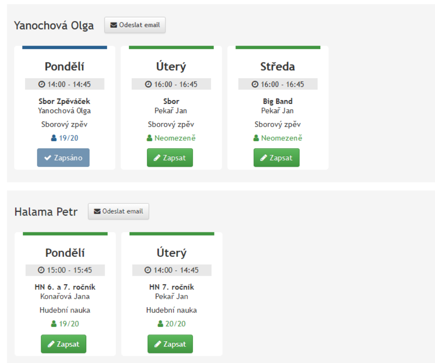This screenshot has height=363, width=435.
Task: Click the 15:00 - 15:45 time badge
Action: pyautogui.click(x=64, y=270)
